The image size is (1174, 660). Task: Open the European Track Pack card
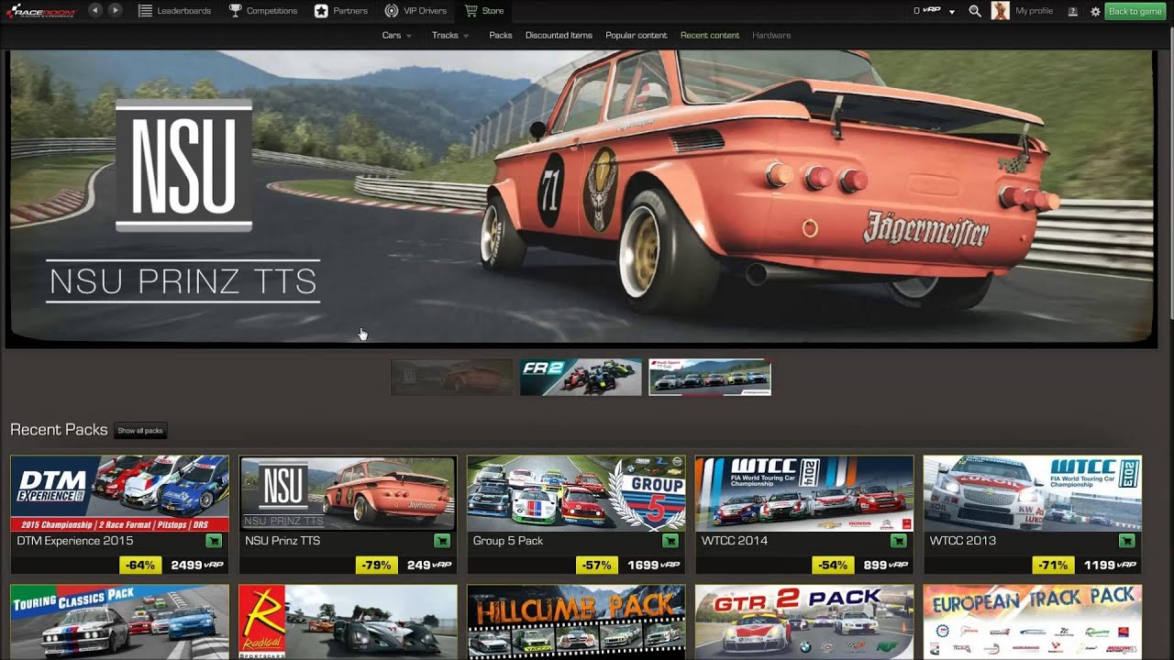click(x=1033, y=622)
